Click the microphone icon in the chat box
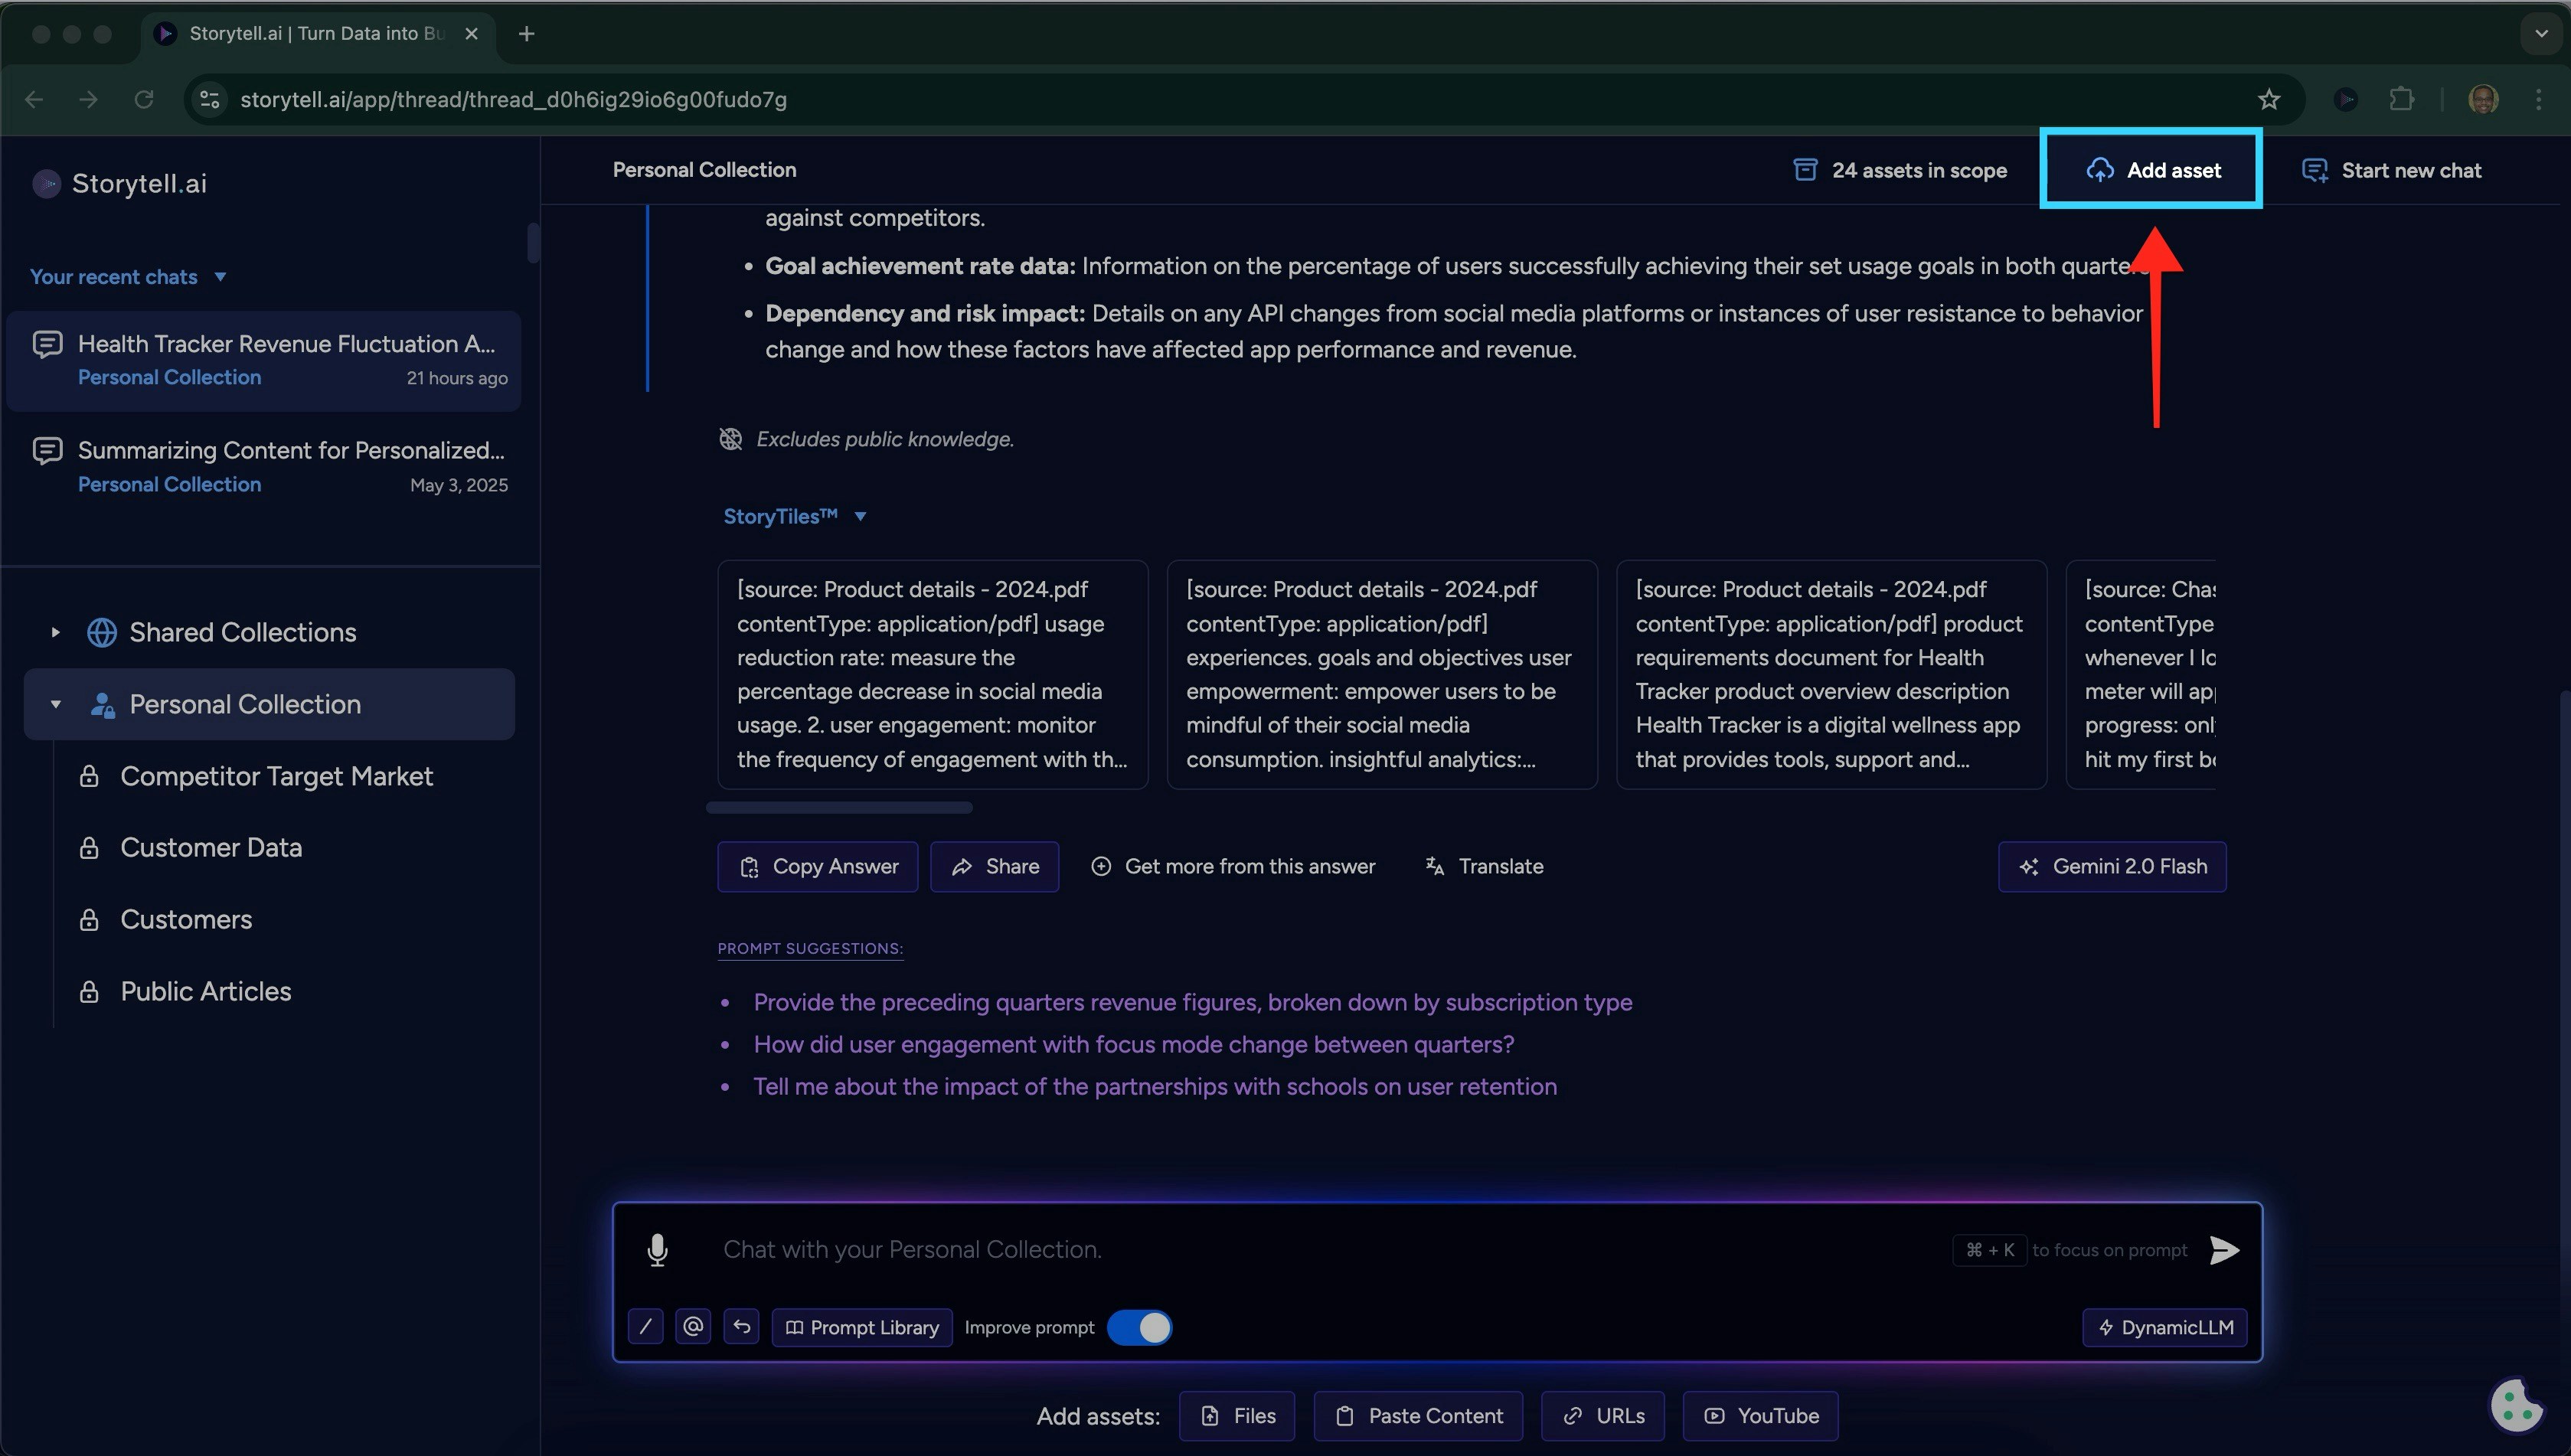 coord(657,1250)
